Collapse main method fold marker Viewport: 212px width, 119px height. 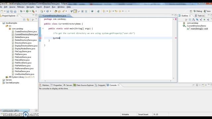tap(43, 29)
